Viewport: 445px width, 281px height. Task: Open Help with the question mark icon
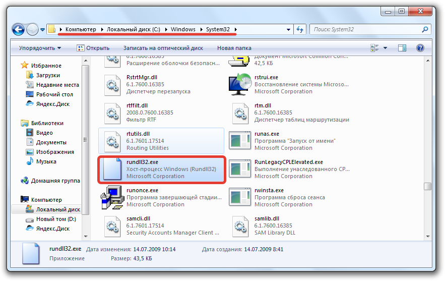420,48
